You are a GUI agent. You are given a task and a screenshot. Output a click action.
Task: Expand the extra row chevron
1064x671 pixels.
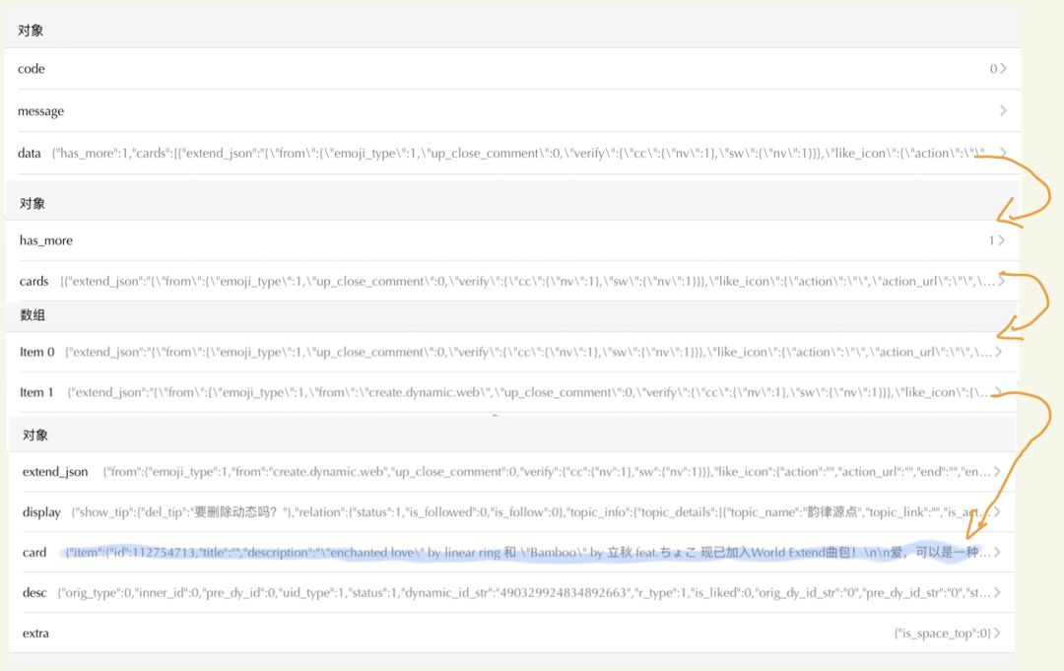(997, 633)
